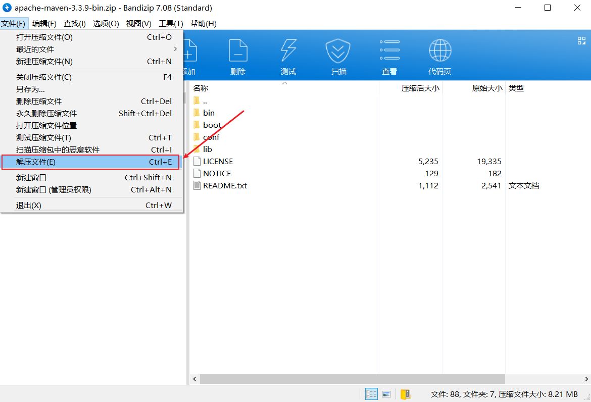Choose 永久删除压缩文件 menu entry
591x402 pixels.
point(91,113)
